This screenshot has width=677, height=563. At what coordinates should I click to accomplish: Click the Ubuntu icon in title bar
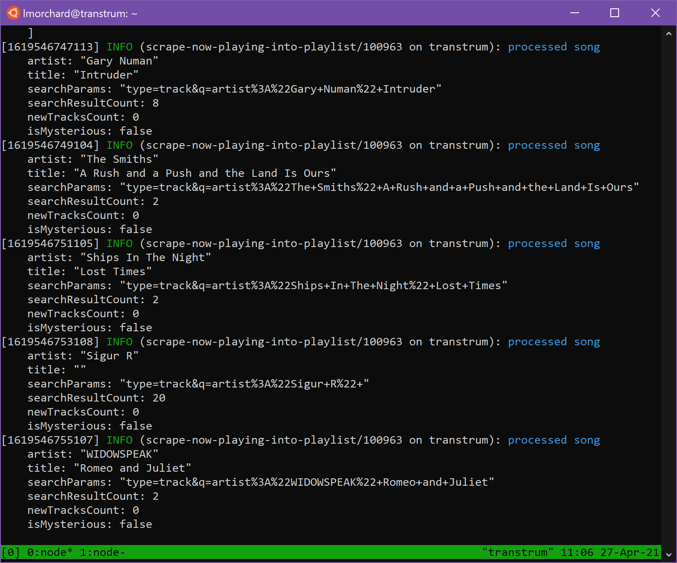(13, 13)
